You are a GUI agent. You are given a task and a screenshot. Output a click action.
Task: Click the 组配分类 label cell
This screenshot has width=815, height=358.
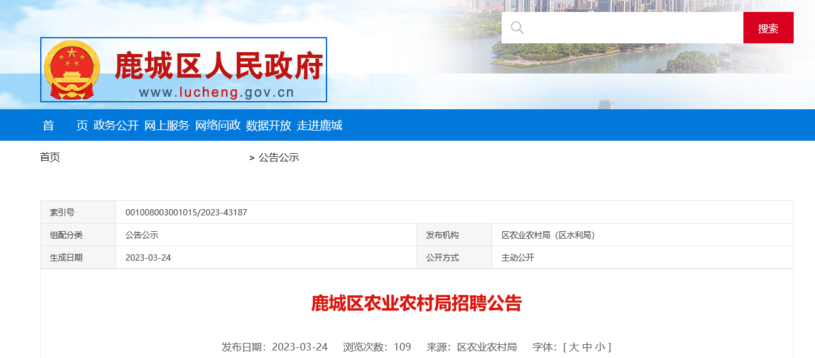coord(78,235)
